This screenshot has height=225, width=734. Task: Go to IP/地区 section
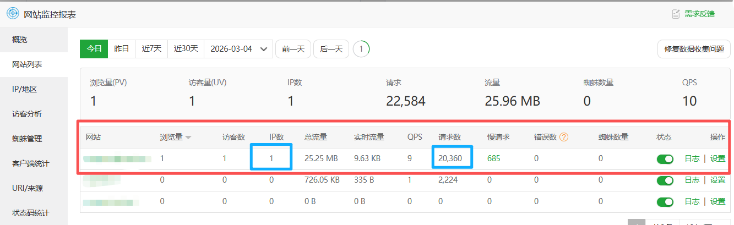34,89
